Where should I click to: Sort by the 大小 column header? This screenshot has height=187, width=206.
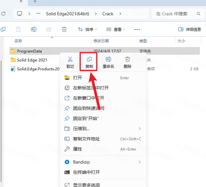pos(181,41)
